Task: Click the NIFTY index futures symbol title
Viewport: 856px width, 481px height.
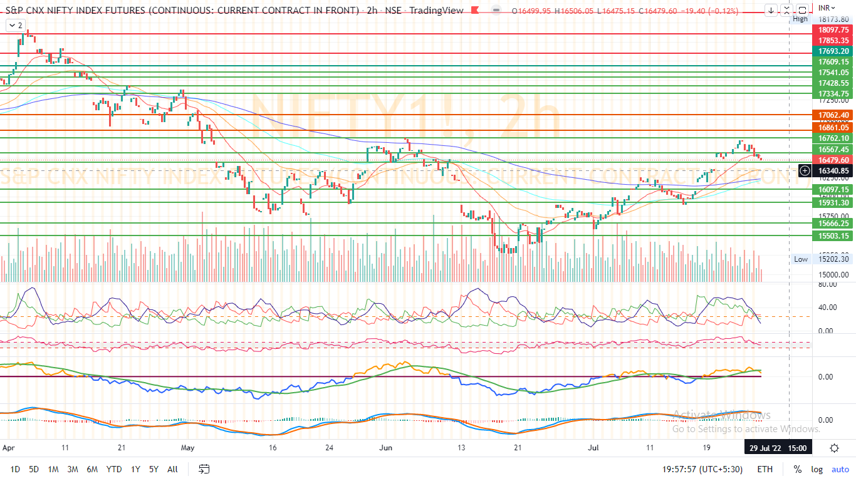Action: coord(182,11)
